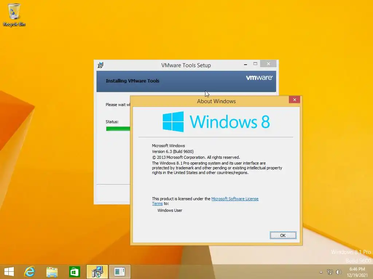Click the VMware Tools installation progress bar
373x279 pixels.
click(118, 129)
